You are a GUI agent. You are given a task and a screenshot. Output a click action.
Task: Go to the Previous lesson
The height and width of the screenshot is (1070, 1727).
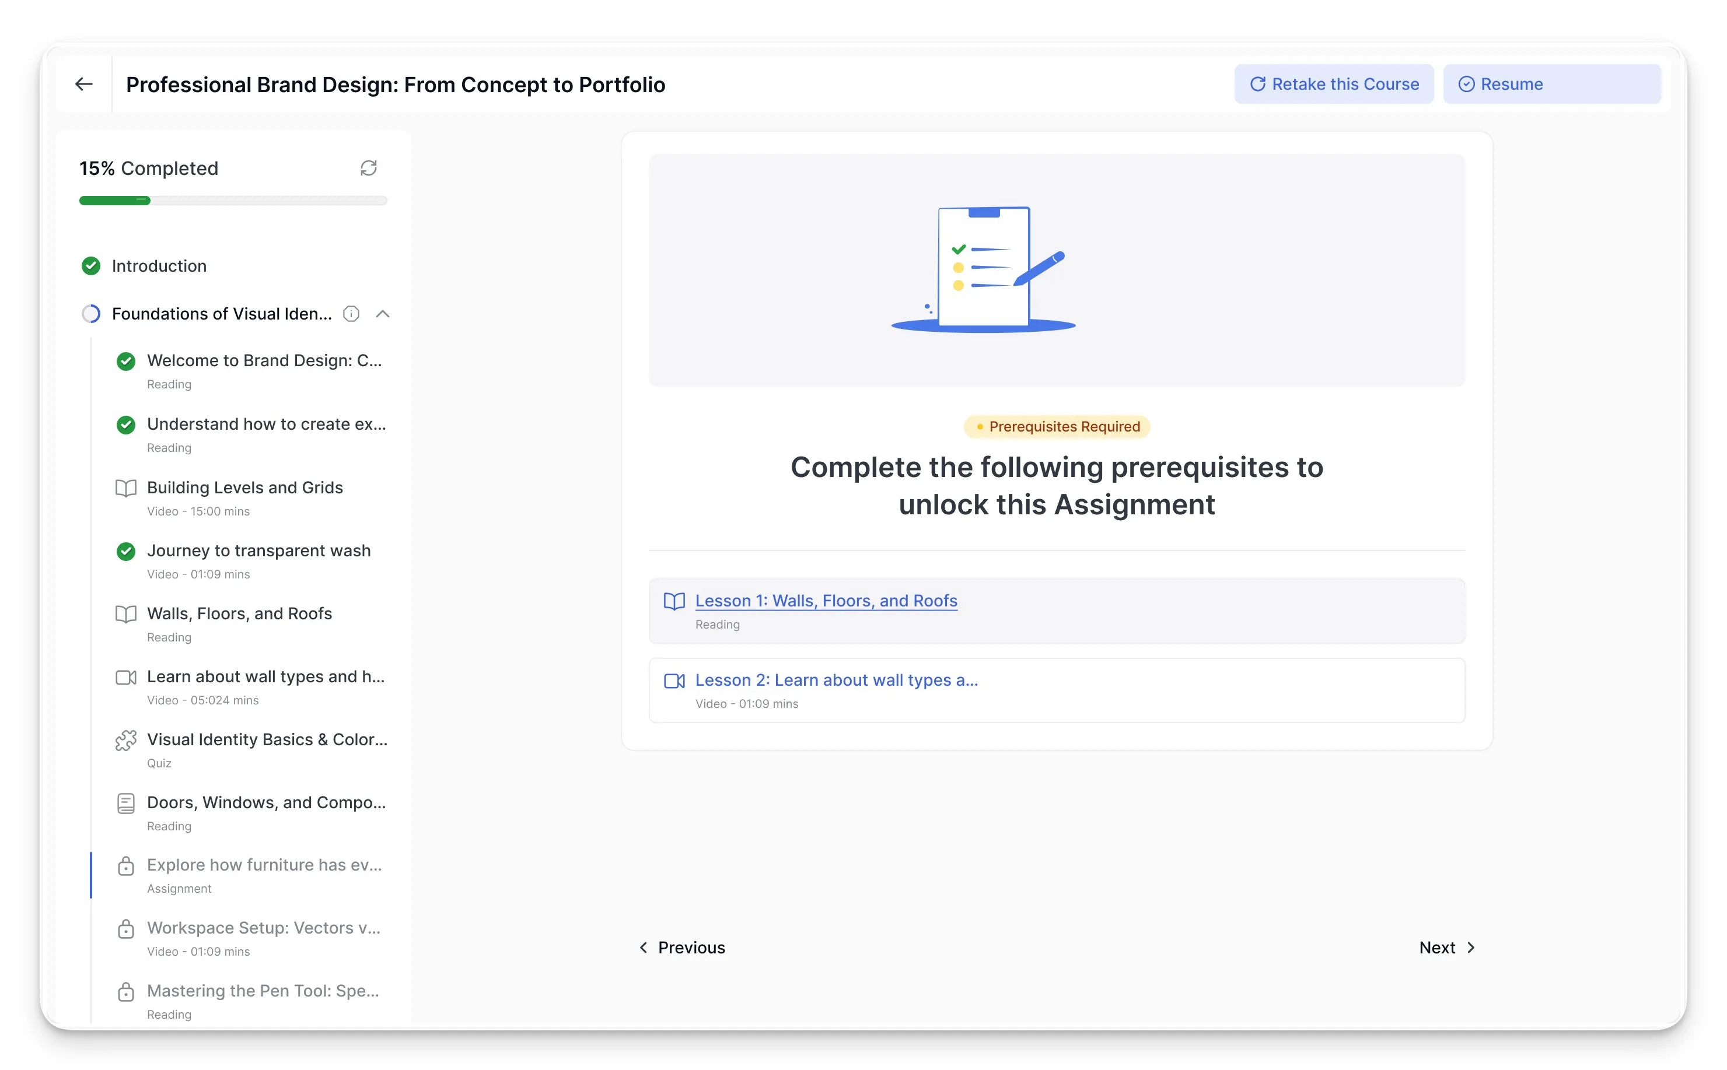(x=682, y=948)
